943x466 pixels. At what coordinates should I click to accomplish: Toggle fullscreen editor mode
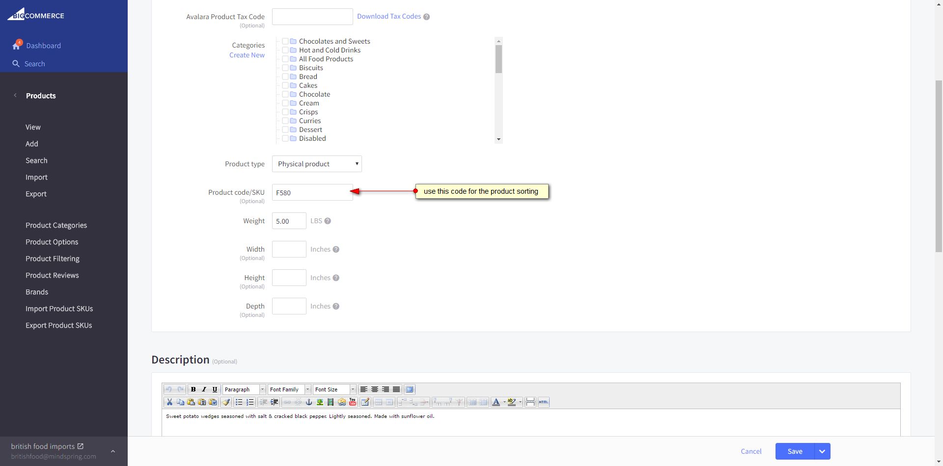410,389
